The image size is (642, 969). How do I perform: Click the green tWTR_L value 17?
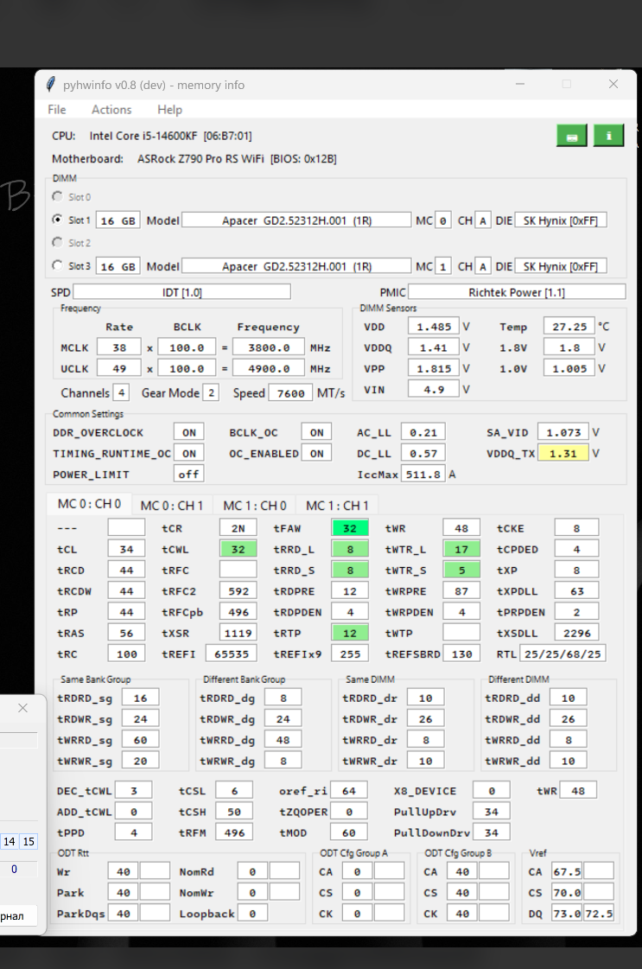[x=461, y=550]
